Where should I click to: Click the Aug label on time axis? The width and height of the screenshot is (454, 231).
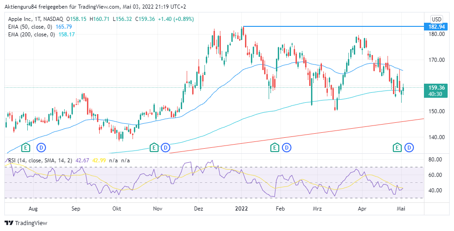pos(33,209)
